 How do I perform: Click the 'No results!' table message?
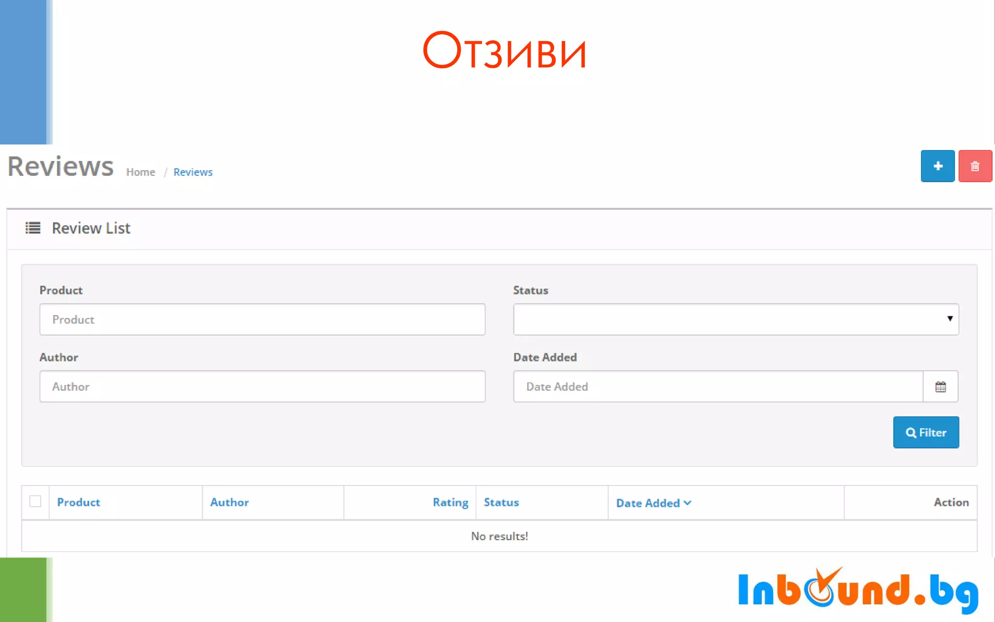tap(499, 536)
